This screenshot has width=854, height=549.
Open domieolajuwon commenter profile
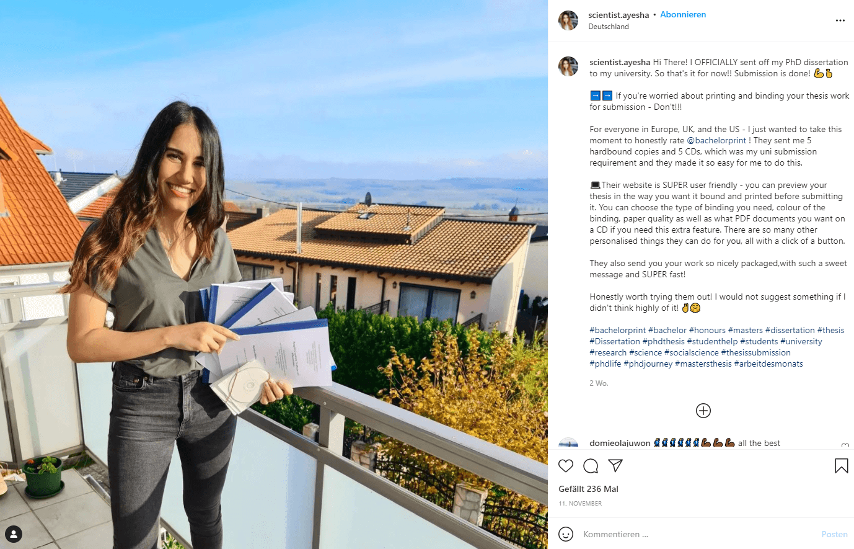click(620, 443)
